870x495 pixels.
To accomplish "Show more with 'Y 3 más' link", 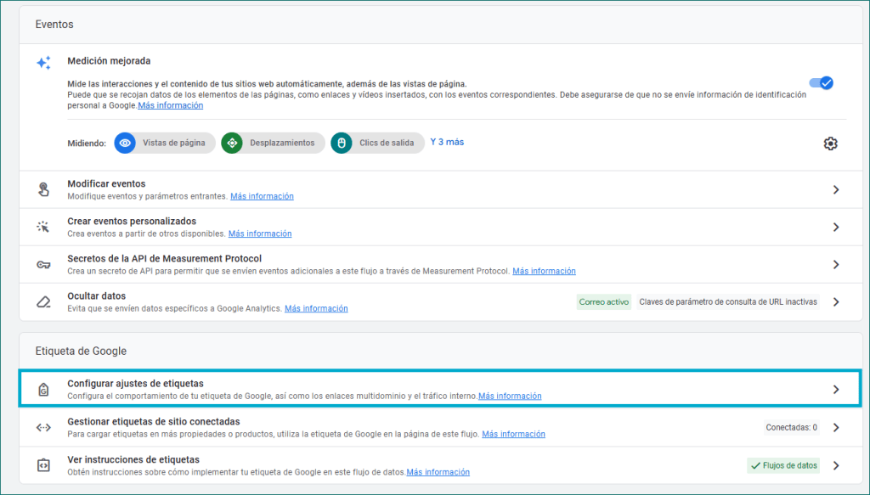I will [447, 142].
